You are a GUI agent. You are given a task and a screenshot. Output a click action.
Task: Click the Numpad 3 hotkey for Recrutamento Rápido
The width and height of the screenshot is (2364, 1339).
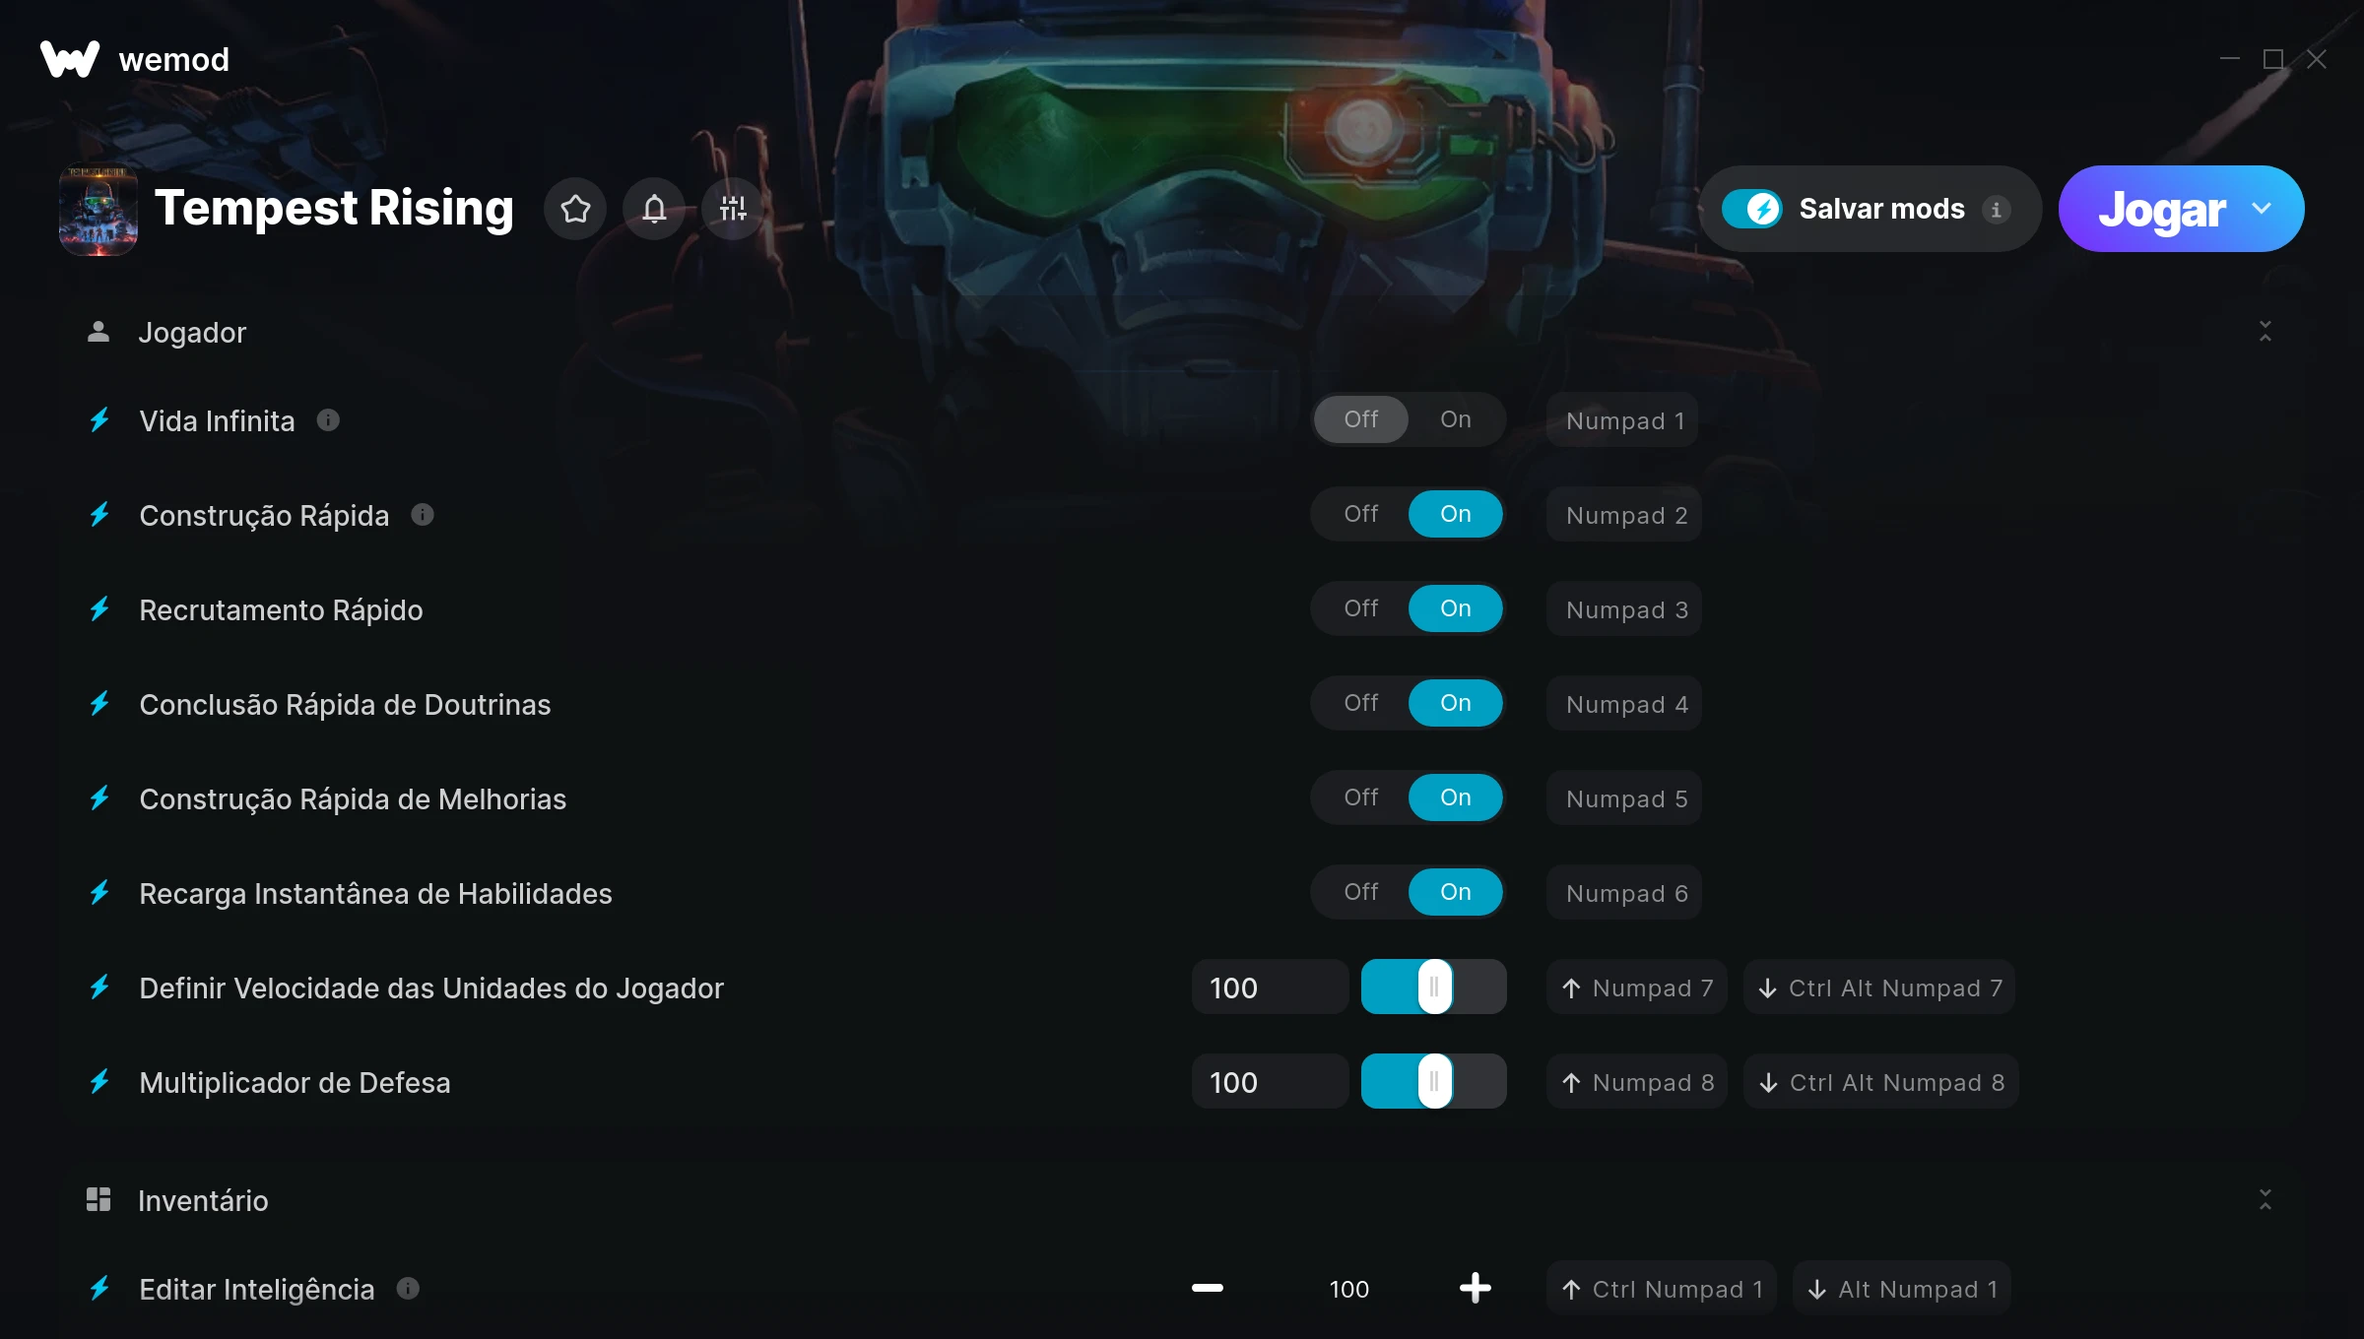click(1624, 609)
